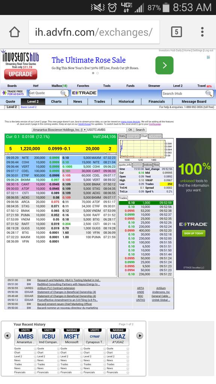Viewport: 216px width, 384px height.
Task: Click the Settings link at top right
Action: pyautogui.click(x=197, y=50)
